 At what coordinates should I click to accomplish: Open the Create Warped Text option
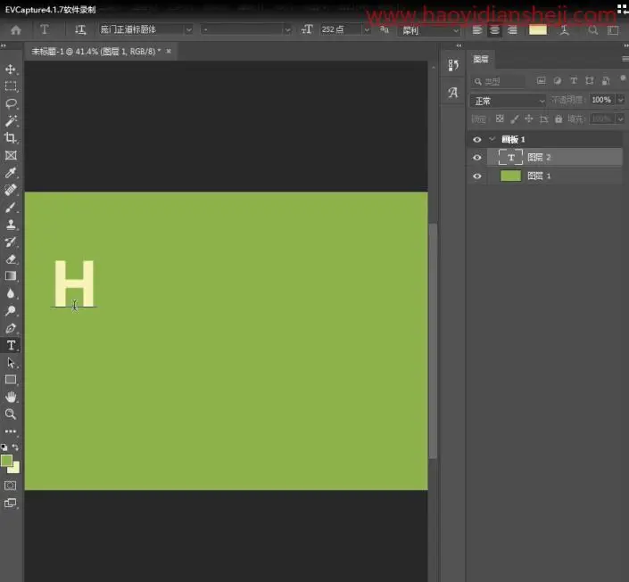pos(565,30)
